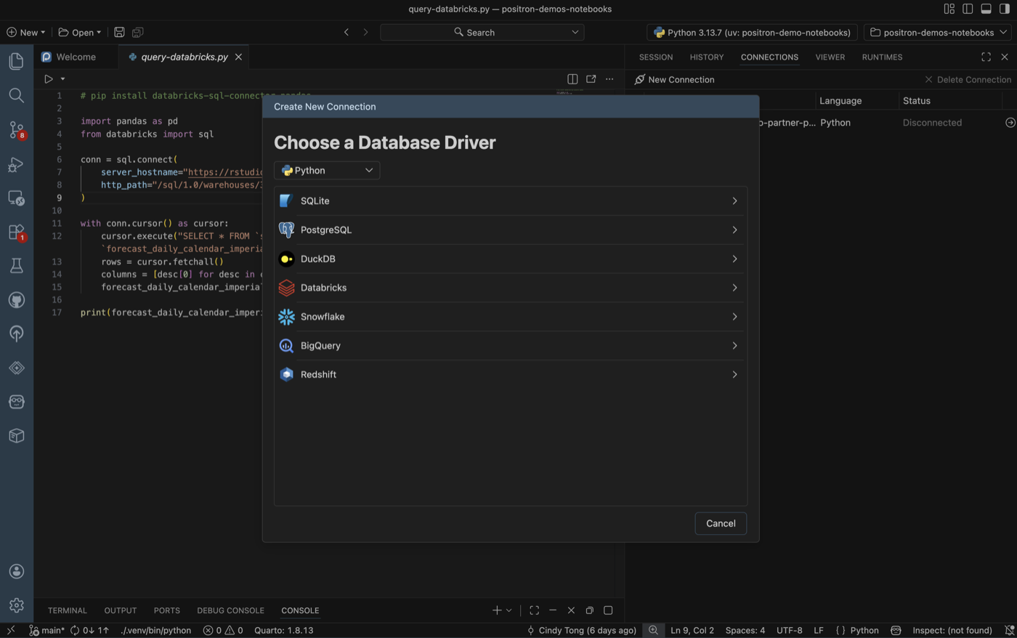Go forward with the right navigation arrow
The image size is (1017, 638).
(x=365, y=32)
